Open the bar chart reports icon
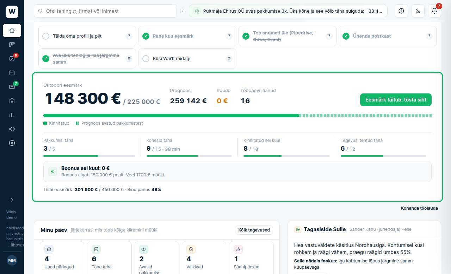This screenshot has width=451, height=274. coord(12,115)
